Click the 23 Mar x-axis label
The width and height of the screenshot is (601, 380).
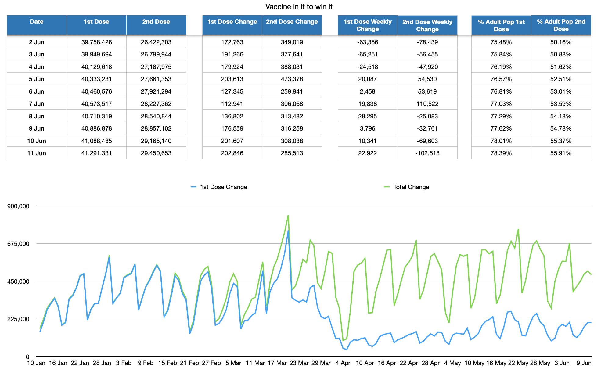[299, 363]
